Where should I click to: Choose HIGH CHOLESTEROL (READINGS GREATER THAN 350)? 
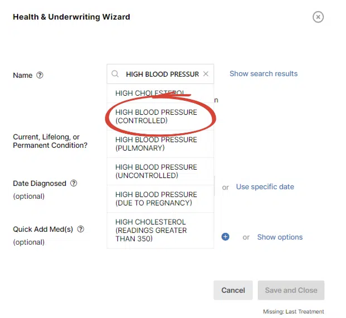click(151, 230)
